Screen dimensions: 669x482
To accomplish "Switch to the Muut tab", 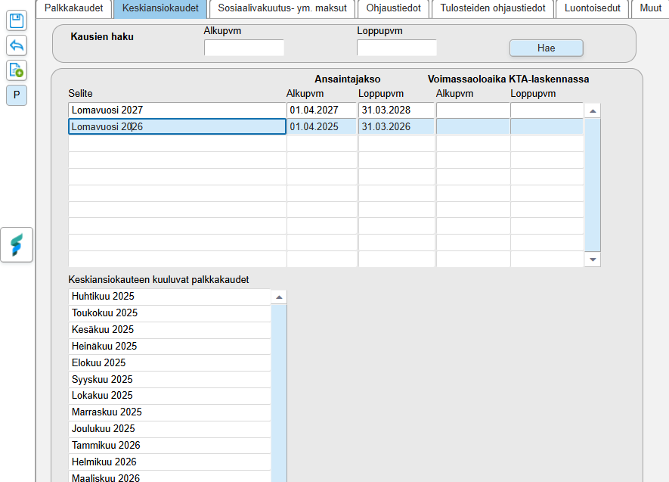I will pyautogui.click(x=650, y=8).
